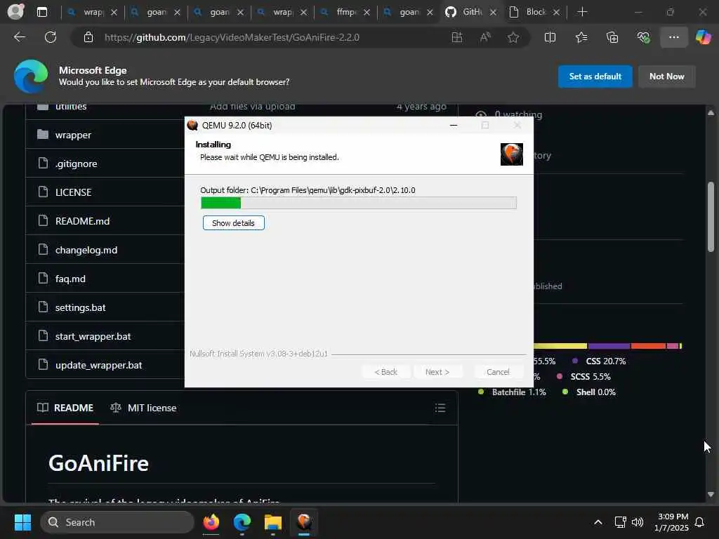The image size is (719, 539).
Task: Open the tab actions menu icon
Action: tap(41, 12)
